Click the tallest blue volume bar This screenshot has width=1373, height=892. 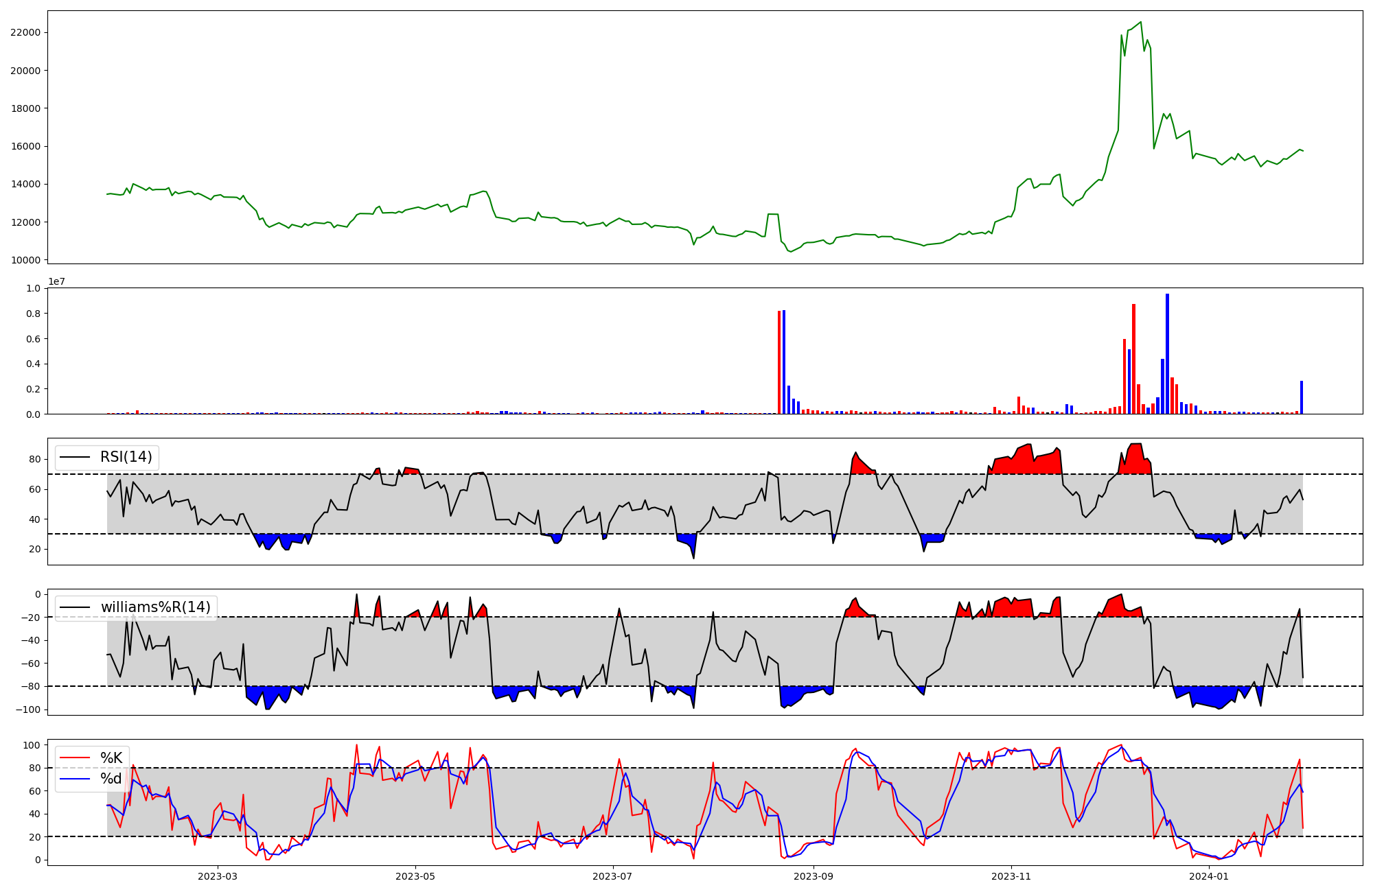1167,353
